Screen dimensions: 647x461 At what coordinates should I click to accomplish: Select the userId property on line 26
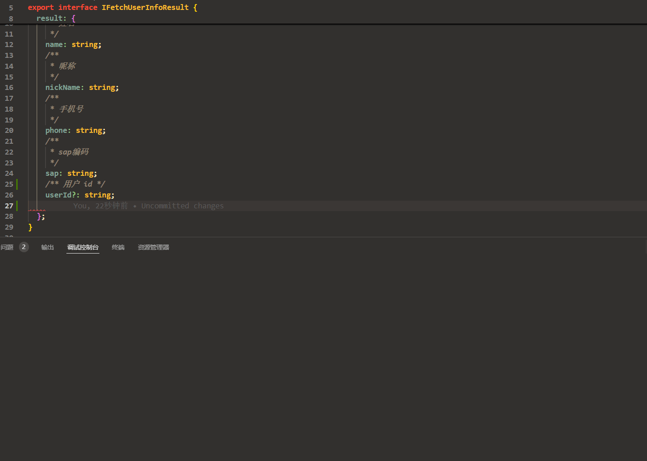coord(59,195)
